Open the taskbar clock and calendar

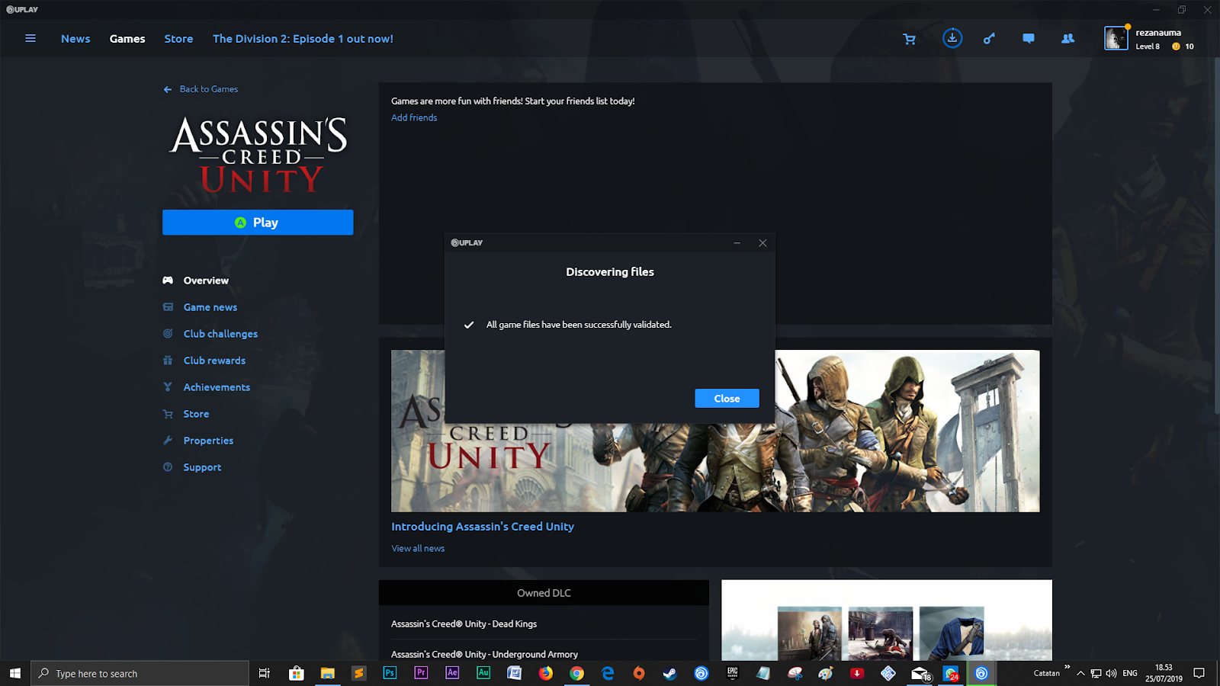[x=1164, y=673]
